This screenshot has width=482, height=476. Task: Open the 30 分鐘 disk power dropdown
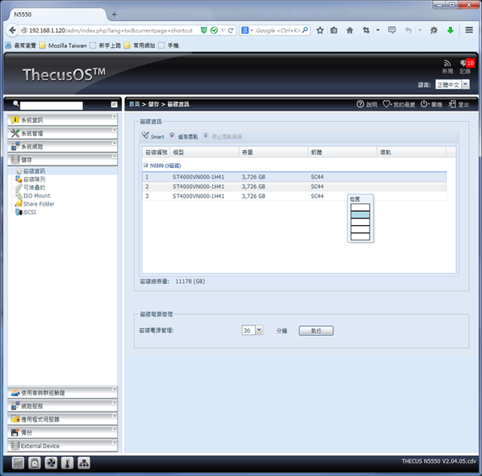[259, 330]
